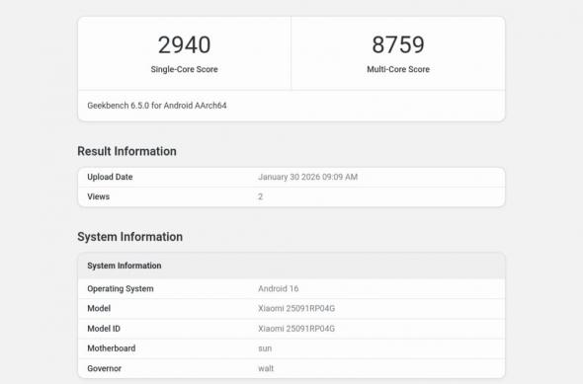Select Xiaomi 25091RP04G in the Model ID row
The width and height of the screenshot is (583, 384).
point(296,329)
